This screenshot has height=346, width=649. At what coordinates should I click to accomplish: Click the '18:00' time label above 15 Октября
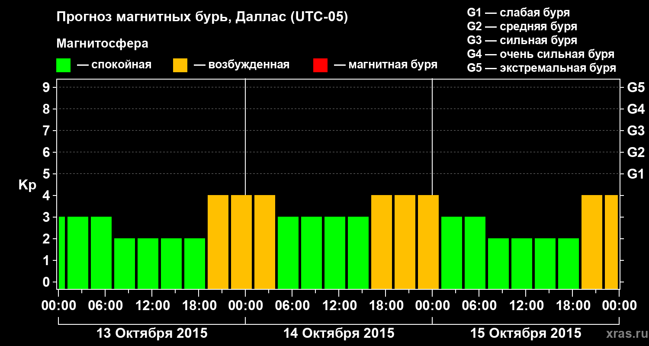coord(572,305)
